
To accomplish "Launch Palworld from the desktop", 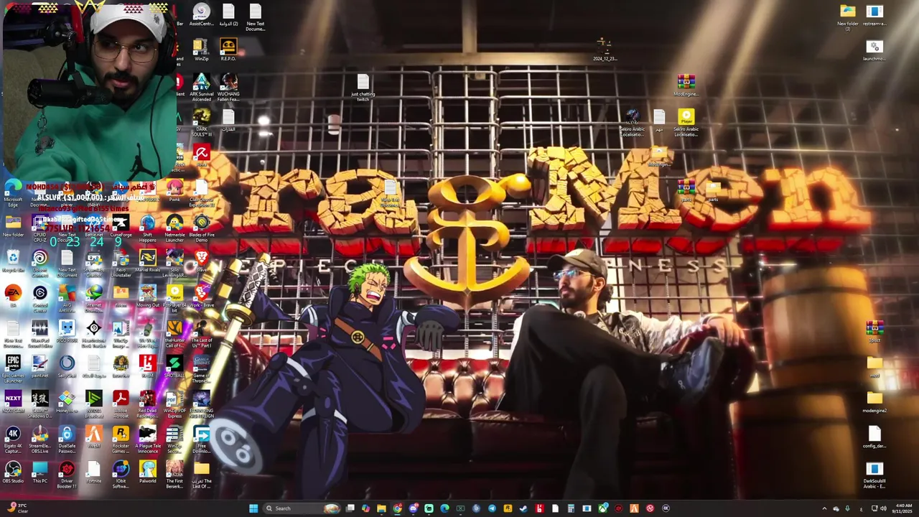I will pyautogui.click(x=147, y=472).
